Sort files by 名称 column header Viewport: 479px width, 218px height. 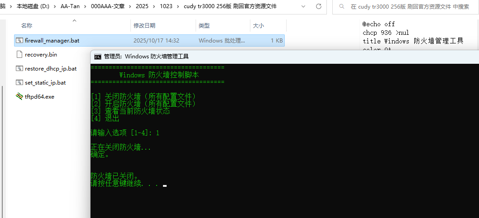(x=27, y=26)
